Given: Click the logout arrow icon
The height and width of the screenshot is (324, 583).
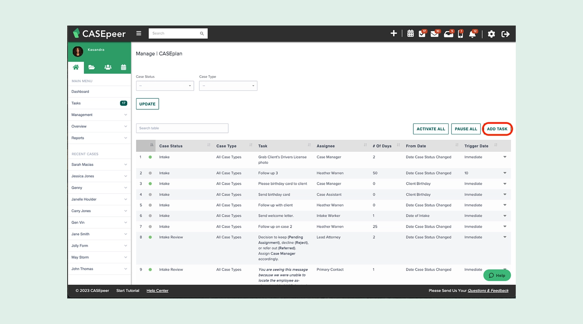Looking at the screenshot, I should pyautogui.click(x=505, y=34).
